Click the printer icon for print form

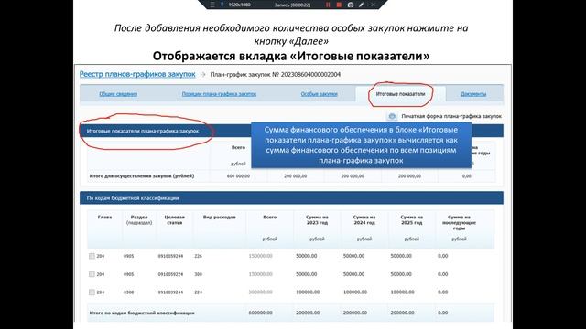(x=392, y=116)
